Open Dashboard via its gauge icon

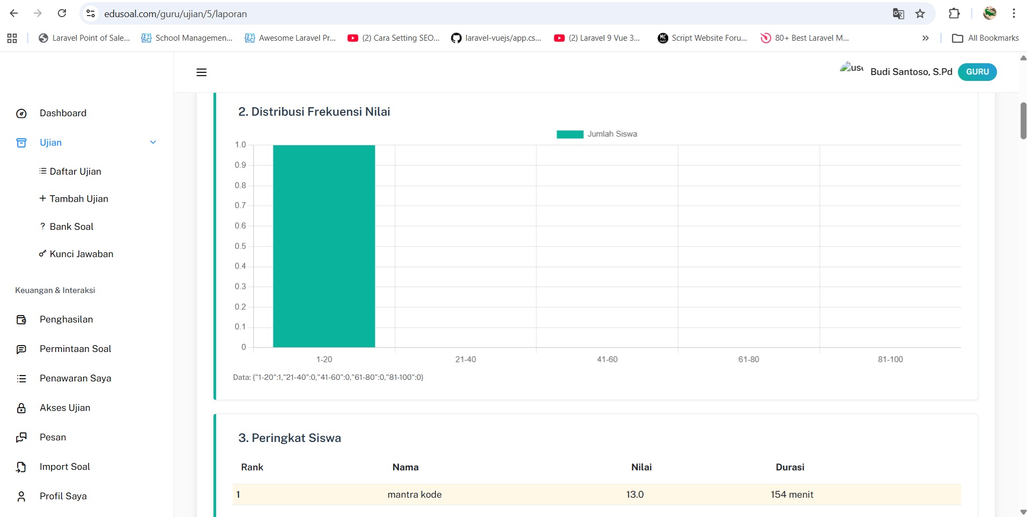coord(21,114)
